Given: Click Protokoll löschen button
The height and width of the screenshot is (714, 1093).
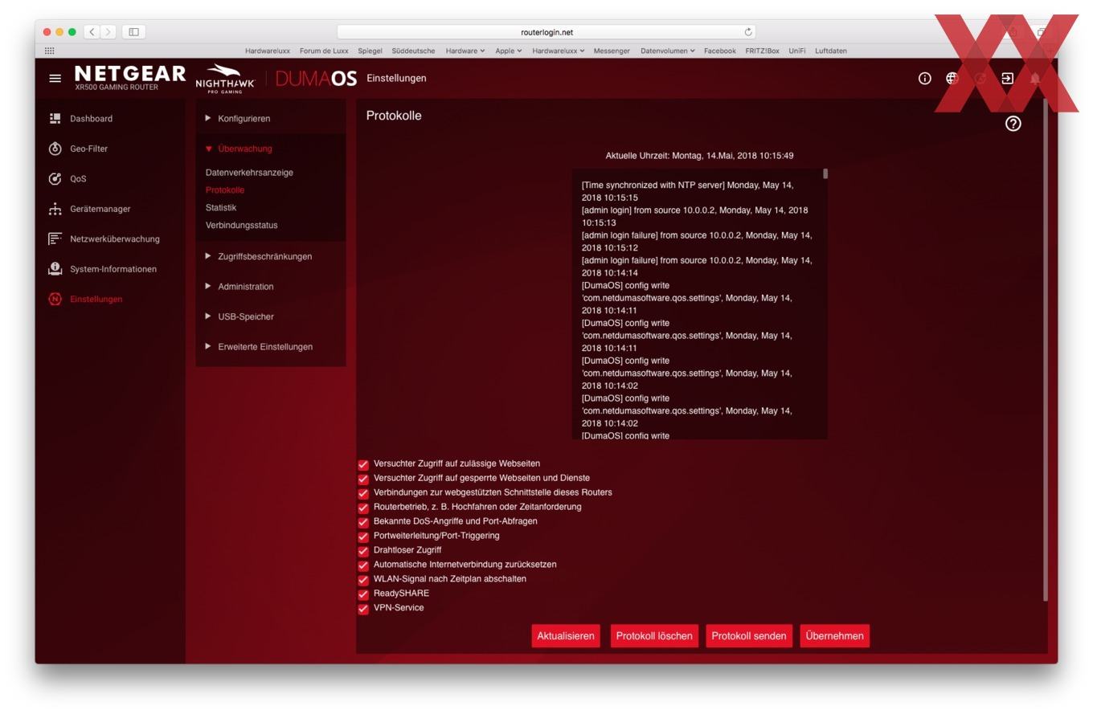Looking at the screenshot, I should point(654,636).
